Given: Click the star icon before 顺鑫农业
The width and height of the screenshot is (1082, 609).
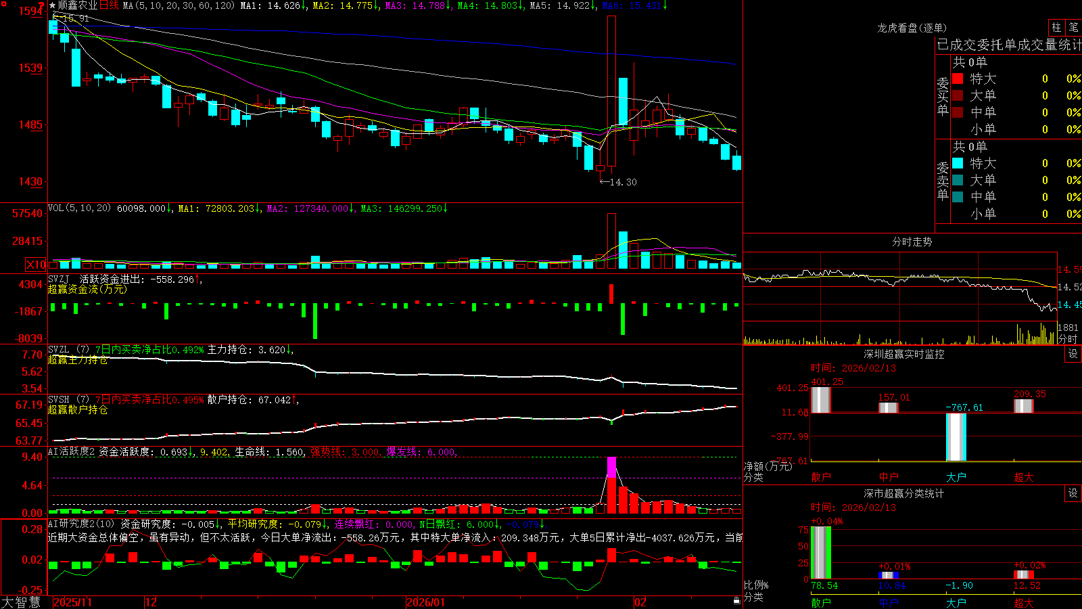Looking at the screenshot, I should pos(53,5).
